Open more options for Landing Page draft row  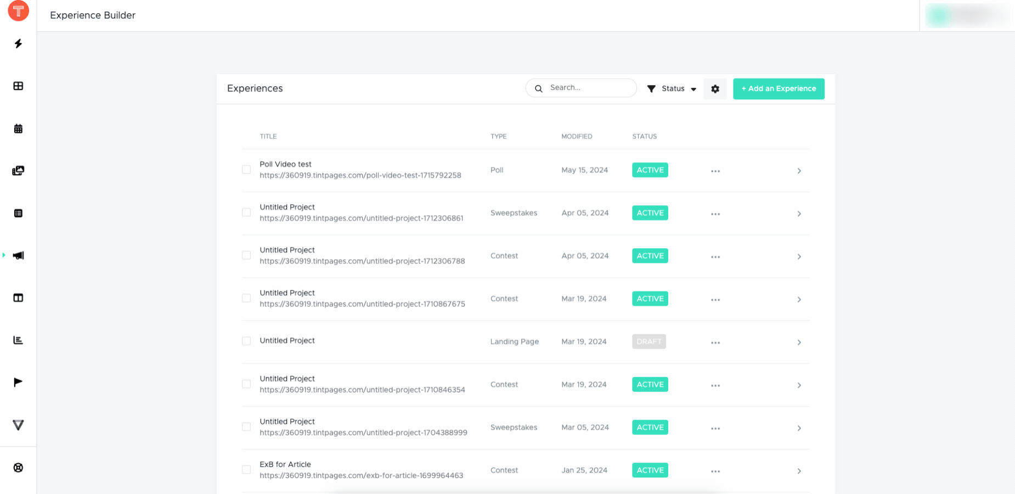(715, 343)
